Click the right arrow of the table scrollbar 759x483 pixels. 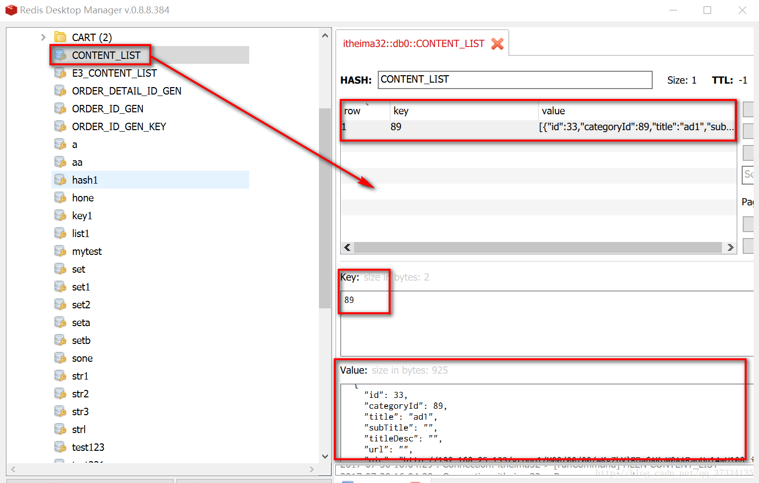point(730,247)
